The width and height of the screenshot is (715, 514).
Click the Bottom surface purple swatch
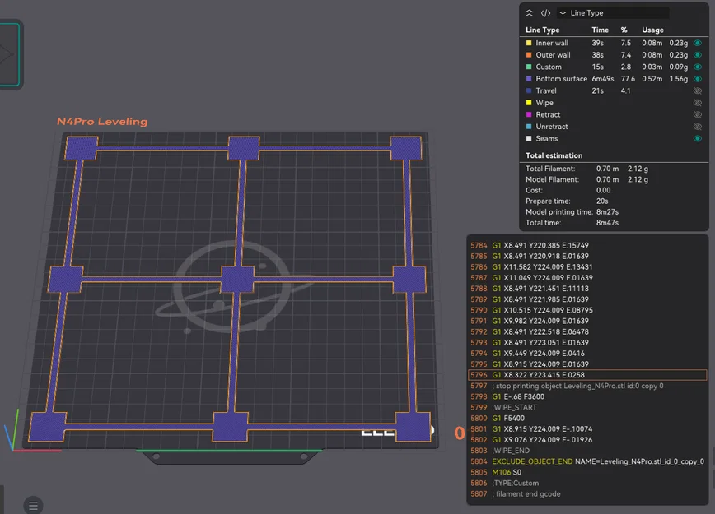[x=529, y=78]
